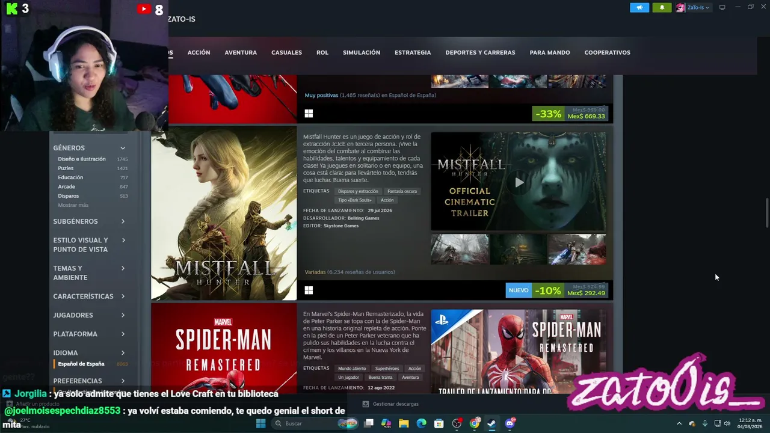Open the network display tray icon

tap(717, 423)
